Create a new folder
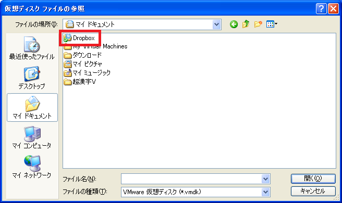The width and height of the screenshot is (342, 203). [x=258, y=24]
